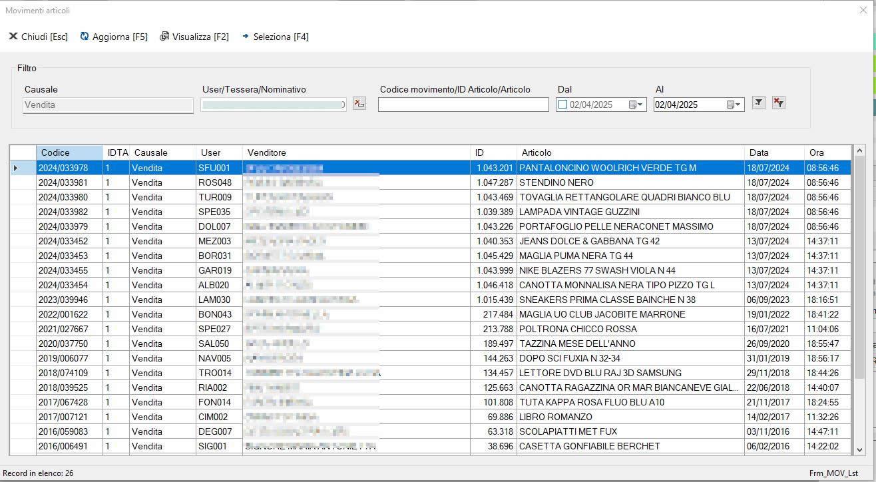Screen dimensions: 876x482
Task: Click the Al date value 02/04/2025
Action: [676, 105]
